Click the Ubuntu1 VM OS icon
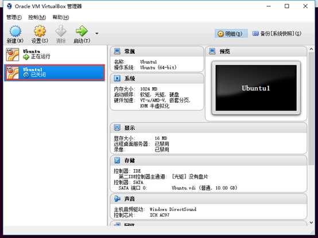Viewport: 318px width, 238px height. tap(13, 72)
